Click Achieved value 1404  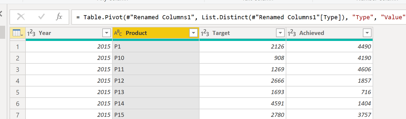pyautogui.click(x=329, y=104)
